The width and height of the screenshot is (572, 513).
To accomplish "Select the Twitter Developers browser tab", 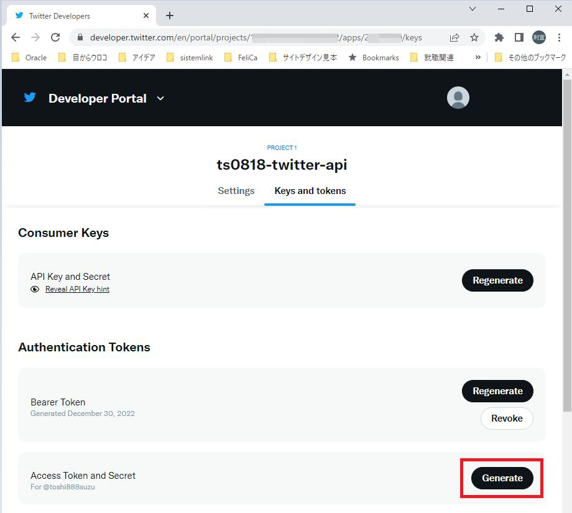I will pos(80,16).
